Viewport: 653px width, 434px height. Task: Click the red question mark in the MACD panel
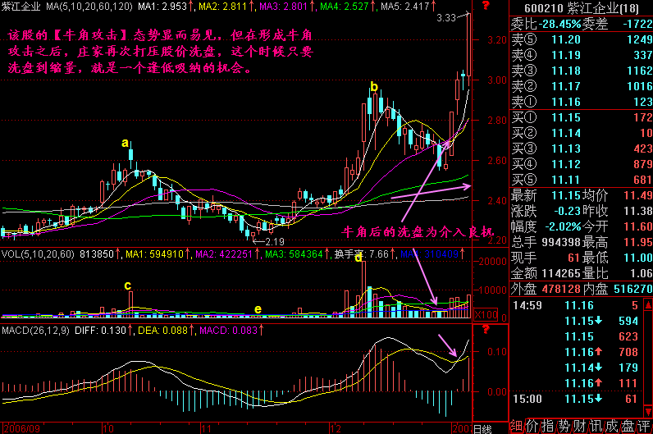pos(485,329)
